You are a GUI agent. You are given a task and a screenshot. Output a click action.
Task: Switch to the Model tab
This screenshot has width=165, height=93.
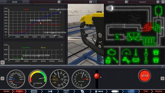[6, 91]
